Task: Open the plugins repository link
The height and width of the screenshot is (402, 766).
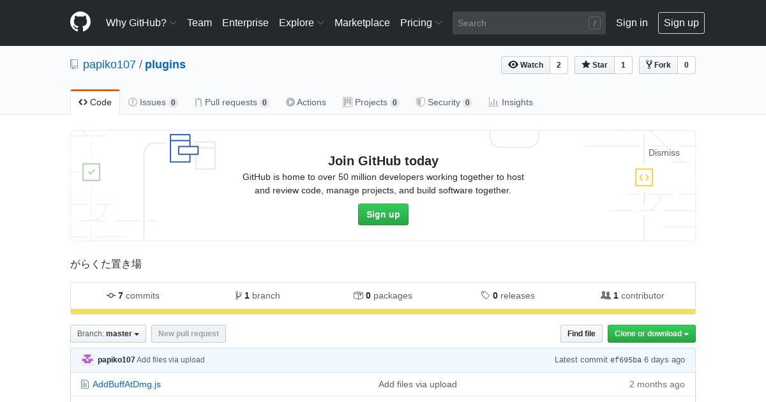Action: (165, 64)
